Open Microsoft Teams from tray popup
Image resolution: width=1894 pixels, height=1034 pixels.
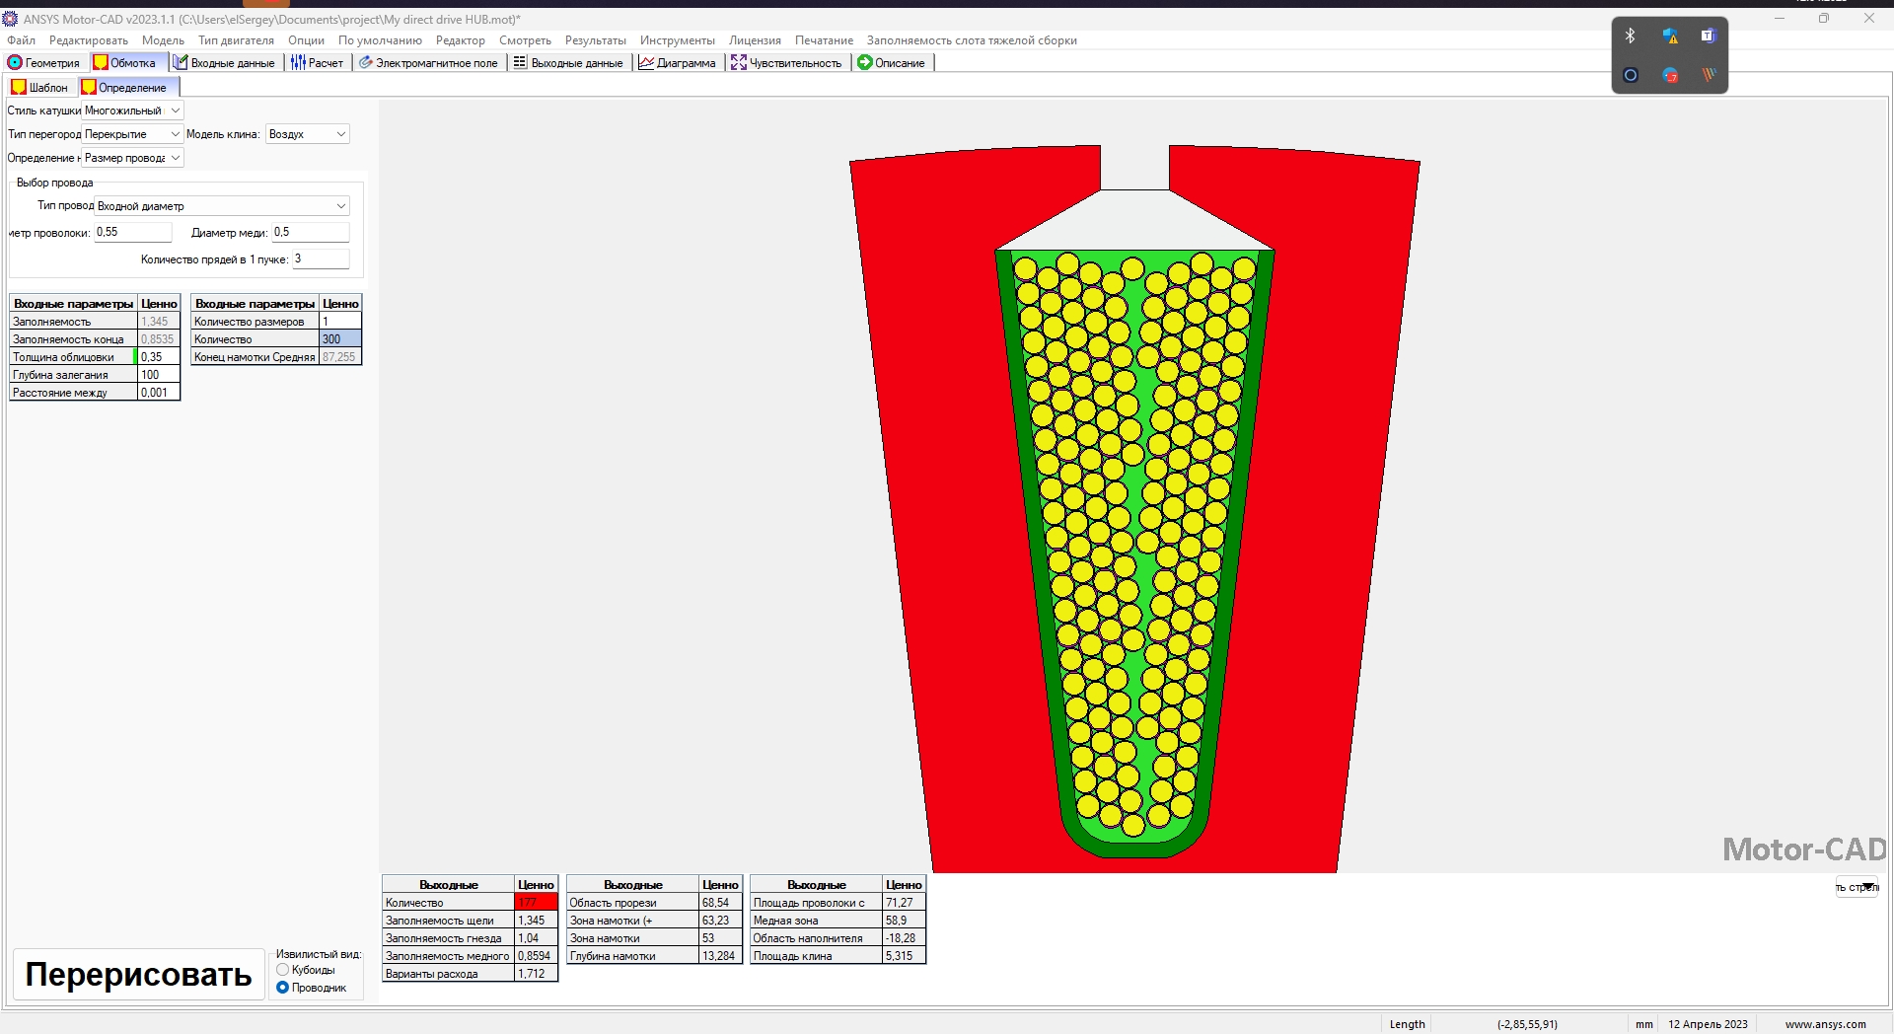tap(1708, 36)
